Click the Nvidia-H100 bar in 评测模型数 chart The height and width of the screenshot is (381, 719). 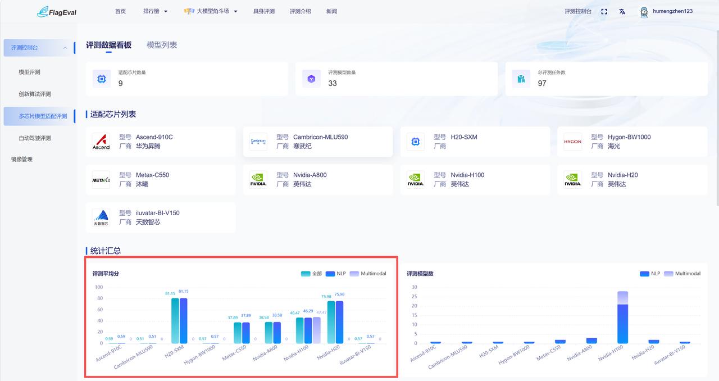pyautogui.click(x=622, y=317)
